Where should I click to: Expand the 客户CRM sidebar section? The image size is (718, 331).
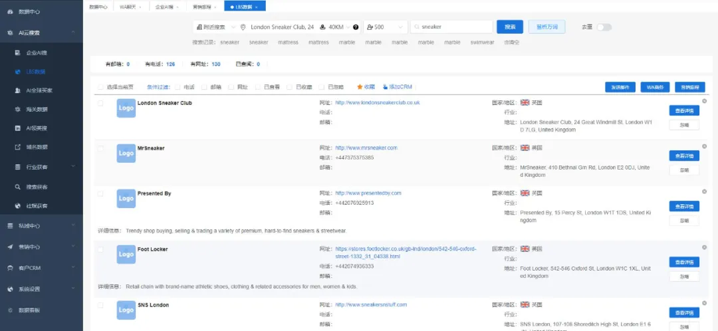pos(73,268)
